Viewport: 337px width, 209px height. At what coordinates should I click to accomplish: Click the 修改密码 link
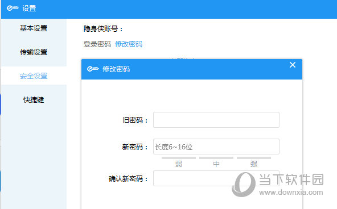[x=129, y=44]
